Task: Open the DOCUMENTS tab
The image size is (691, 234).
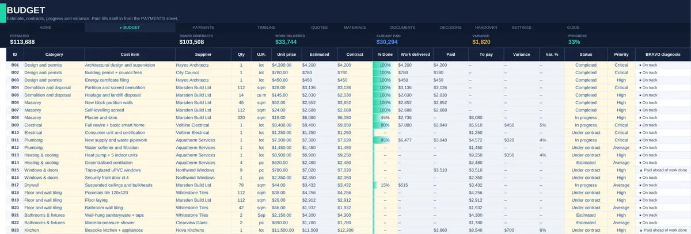Action: (403, 28)
